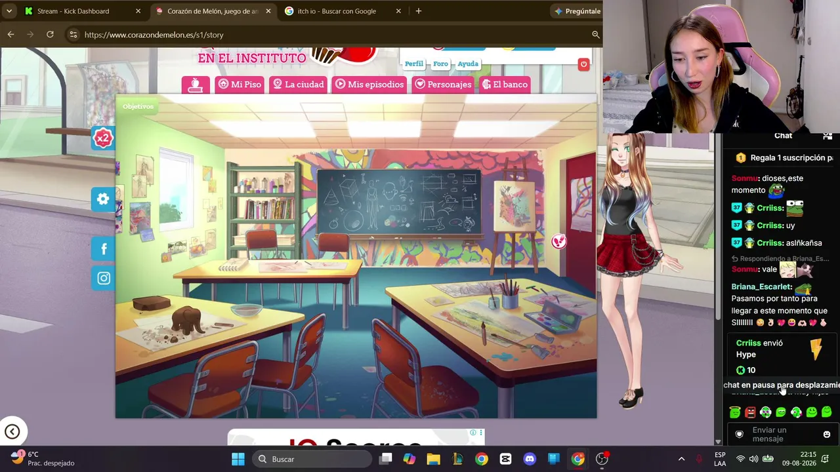
Task: Open OBS Studio from the taskbar
Action: coord(602,459)
